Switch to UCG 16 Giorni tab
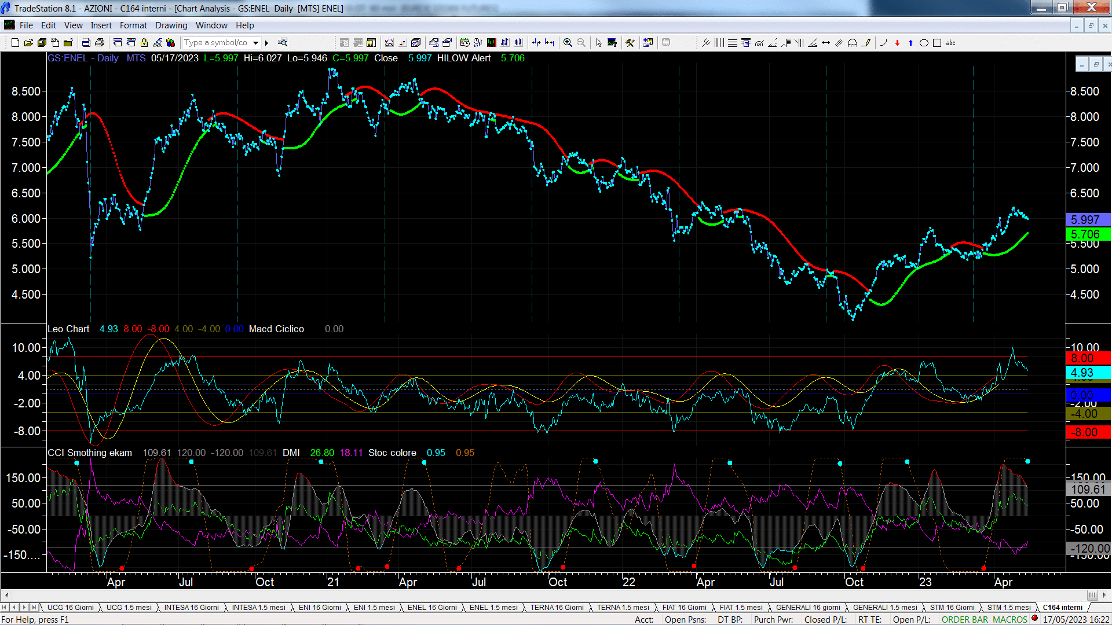Screen dimensions: 1112x625 click(70, 607)
